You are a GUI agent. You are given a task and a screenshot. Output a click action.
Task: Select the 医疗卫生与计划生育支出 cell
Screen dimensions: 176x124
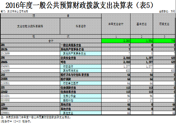81,75
